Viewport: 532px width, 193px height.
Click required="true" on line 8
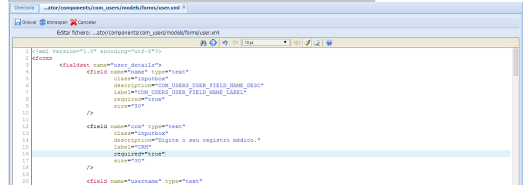point(139,99)
